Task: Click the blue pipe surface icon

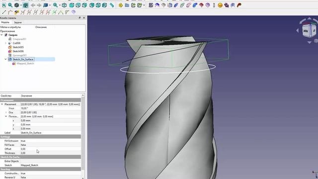Action: pos(195,5)
